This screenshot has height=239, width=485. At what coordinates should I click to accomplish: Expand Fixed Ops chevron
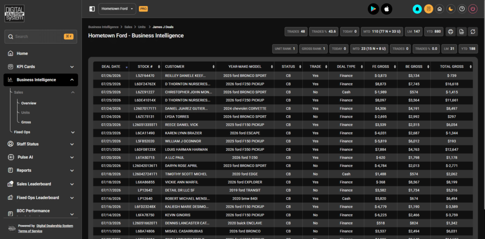(x=73, y=132)
